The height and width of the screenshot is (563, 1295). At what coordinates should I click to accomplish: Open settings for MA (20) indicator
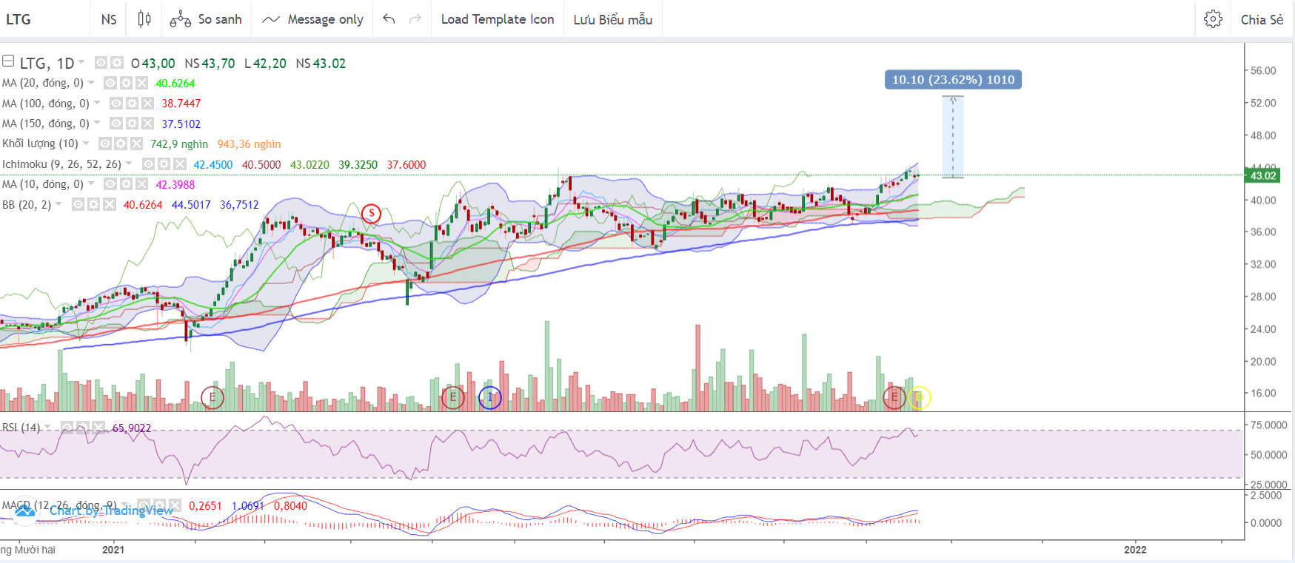click(x=126, y=84)
